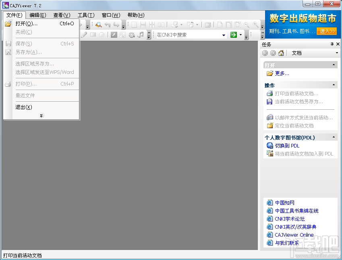
Task: Click the forward navigation arrow in task pane
Action: [273, 52]
